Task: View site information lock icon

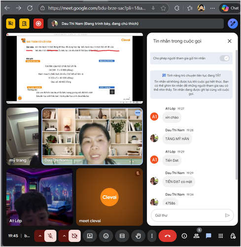Action: [x=42, y=8]
